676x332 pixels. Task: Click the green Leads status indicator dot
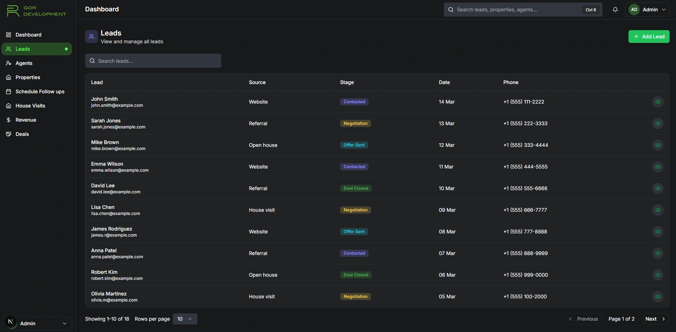66,49
